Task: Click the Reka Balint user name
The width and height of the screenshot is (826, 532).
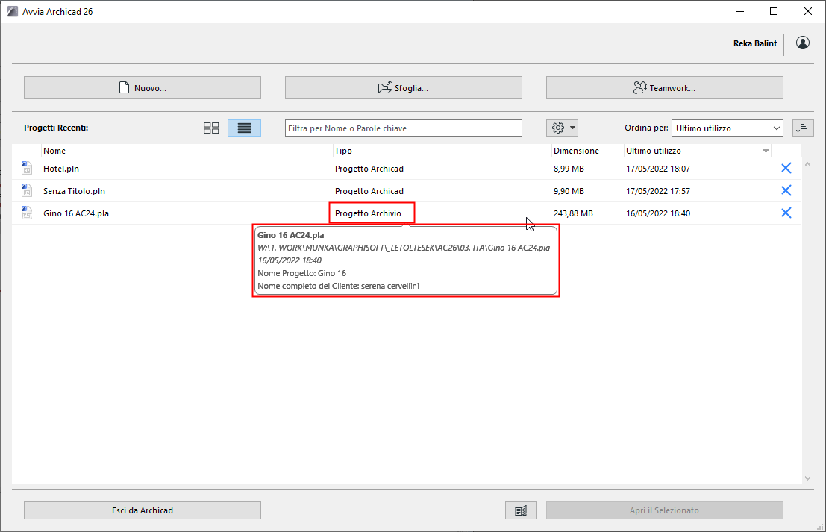Action: point(755,43)
